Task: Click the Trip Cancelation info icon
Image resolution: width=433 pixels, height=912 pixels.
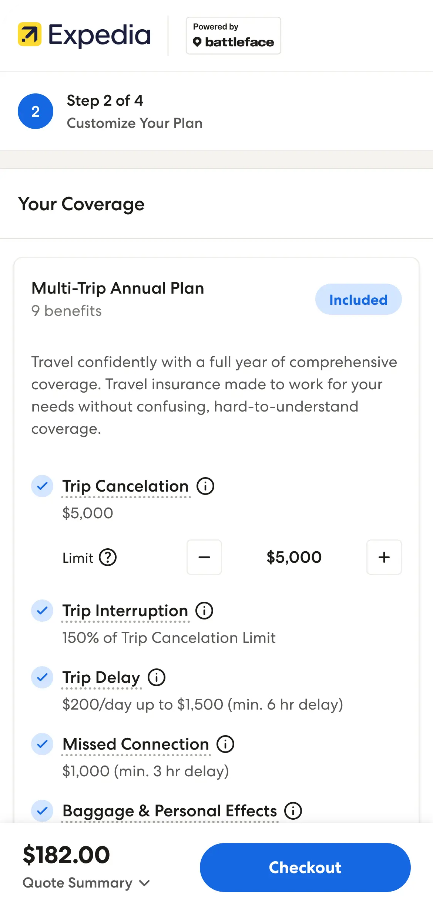Action: [x=205, y=486]
